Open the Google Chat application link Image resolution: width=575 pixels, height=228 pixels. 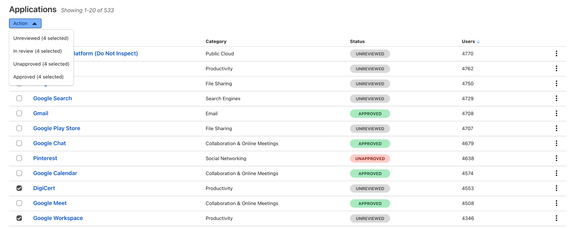(49, 143)
